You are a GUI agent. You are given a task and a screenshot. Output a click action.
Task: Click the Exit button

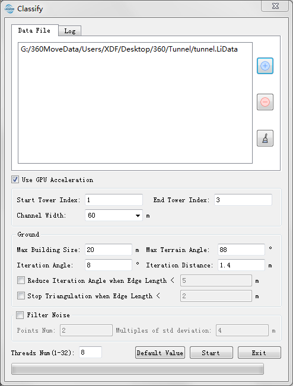pos(259,353)
